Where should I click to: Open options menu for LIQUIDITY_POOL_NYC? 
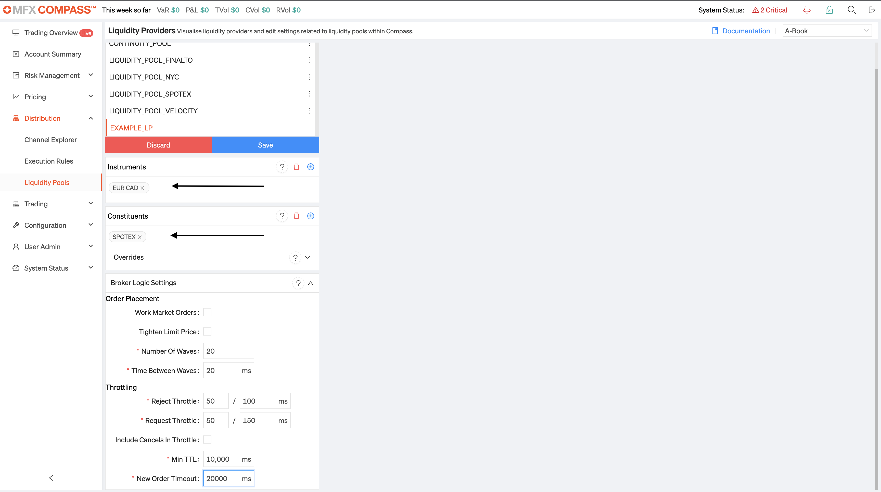pos(310,77)
